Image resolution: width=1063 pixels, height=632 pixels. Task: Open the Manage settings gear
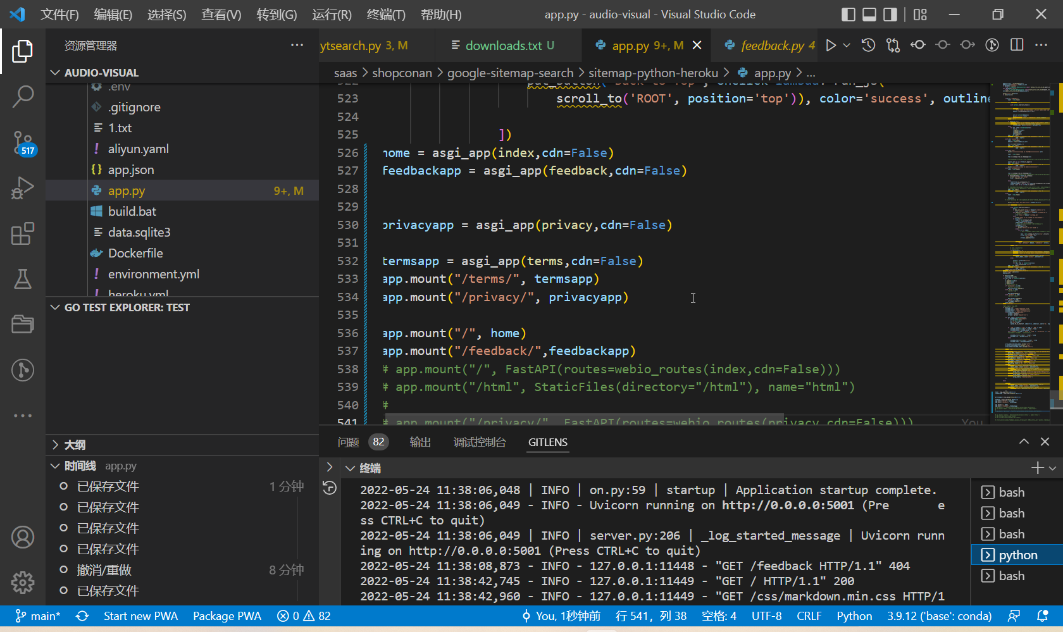click(23, 583)
